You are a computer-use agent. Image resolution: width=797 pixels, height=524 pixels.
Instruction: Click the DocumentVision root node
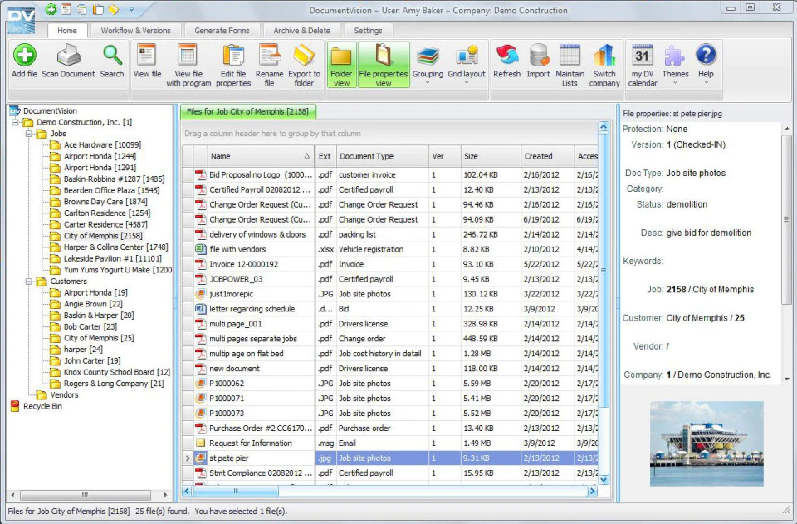50,110
